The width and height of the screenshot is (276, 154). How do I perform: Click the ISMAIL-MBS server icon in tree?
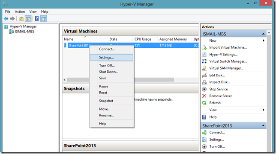[12, 32]
